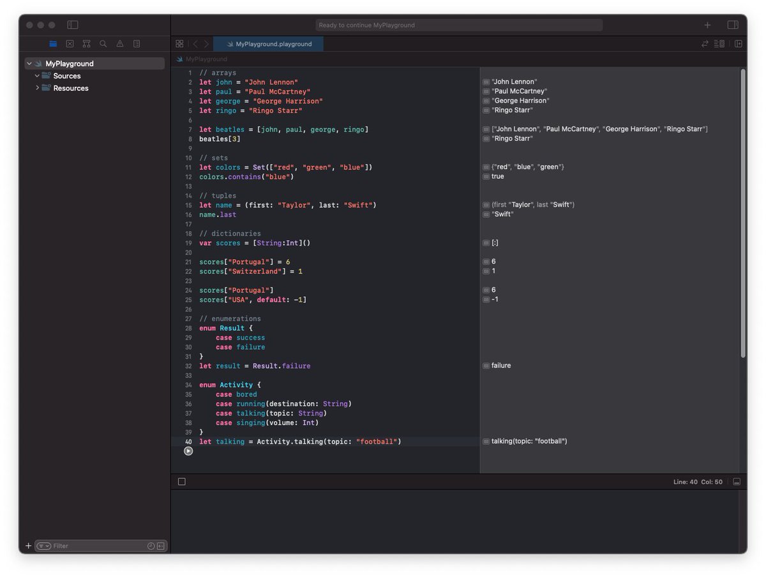Select the find navigator magnifying glass icon
The height and width of the screenshot is (577, 766).
[103, 43]
